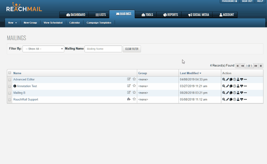Click the edit pencil icon for Annotation Test

(227, 86)
